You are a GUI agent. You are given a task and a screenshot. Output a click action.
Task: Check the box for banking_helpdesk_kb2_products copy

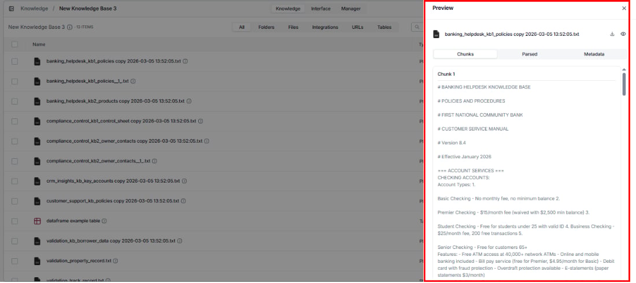[14, 102]
